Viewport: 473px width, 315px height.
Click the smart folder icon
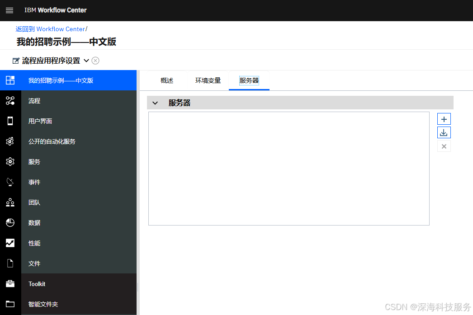point(10,304)
